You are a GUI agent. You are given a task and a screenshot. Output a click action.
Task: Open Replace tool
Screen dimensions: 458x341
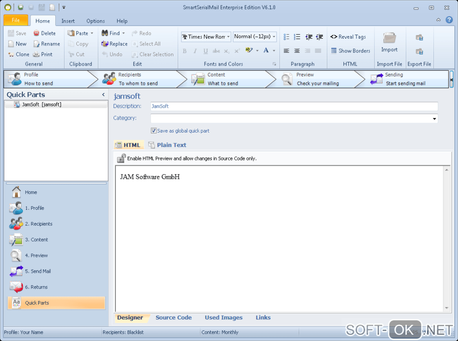(x=114, y=44)
